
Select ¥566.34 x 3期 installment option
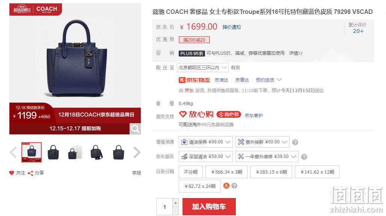click(x=227, y=172)
